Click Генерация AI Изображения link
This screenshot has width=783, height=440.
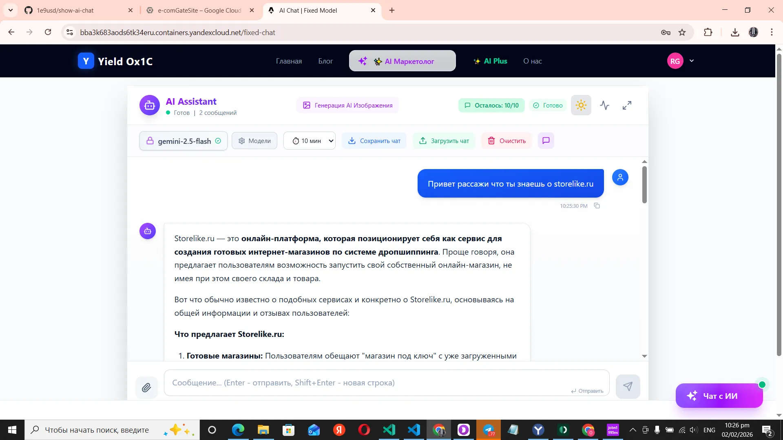[347, 105]
